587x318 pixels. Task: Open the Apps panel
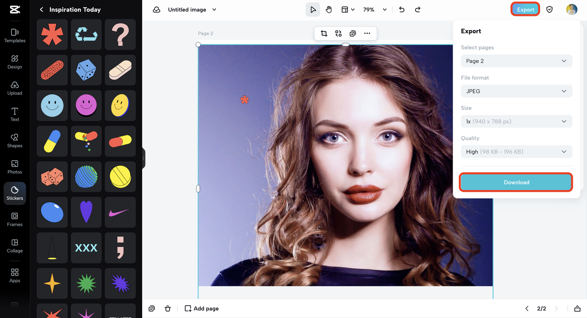point(15,276)
